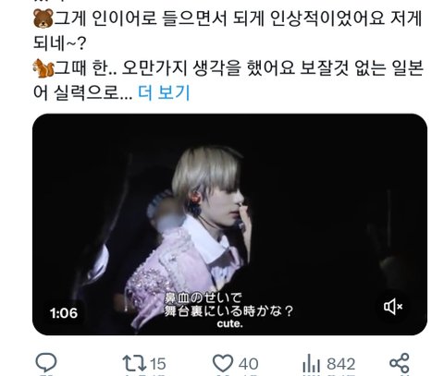Screen dimensions: 444x376
Task: Click the bear emoji in tweet
Action: tap(43, 18)
